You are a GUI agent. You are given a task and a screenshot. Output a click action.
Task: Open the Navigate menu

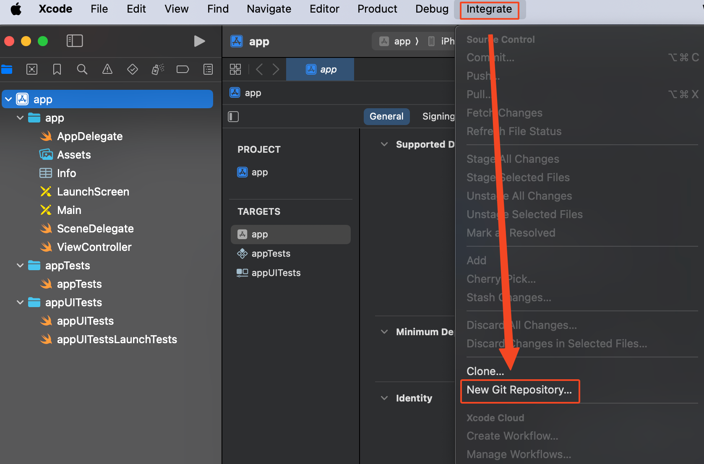tap(269, 9)
